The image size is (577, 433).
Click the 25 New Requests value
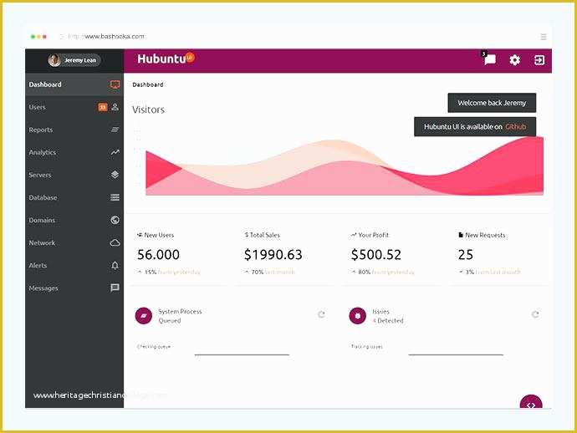click(466, 255)
